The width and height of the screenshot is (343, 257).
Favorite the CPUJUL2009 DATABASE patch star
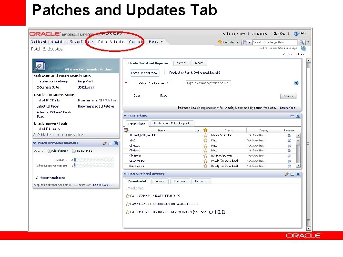[128, 204]
